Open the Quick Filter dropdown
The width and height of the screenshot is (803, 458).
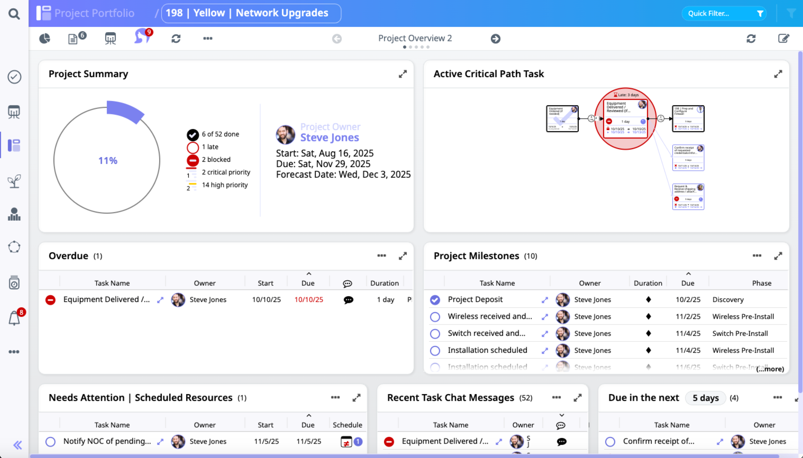click(724, 14)
